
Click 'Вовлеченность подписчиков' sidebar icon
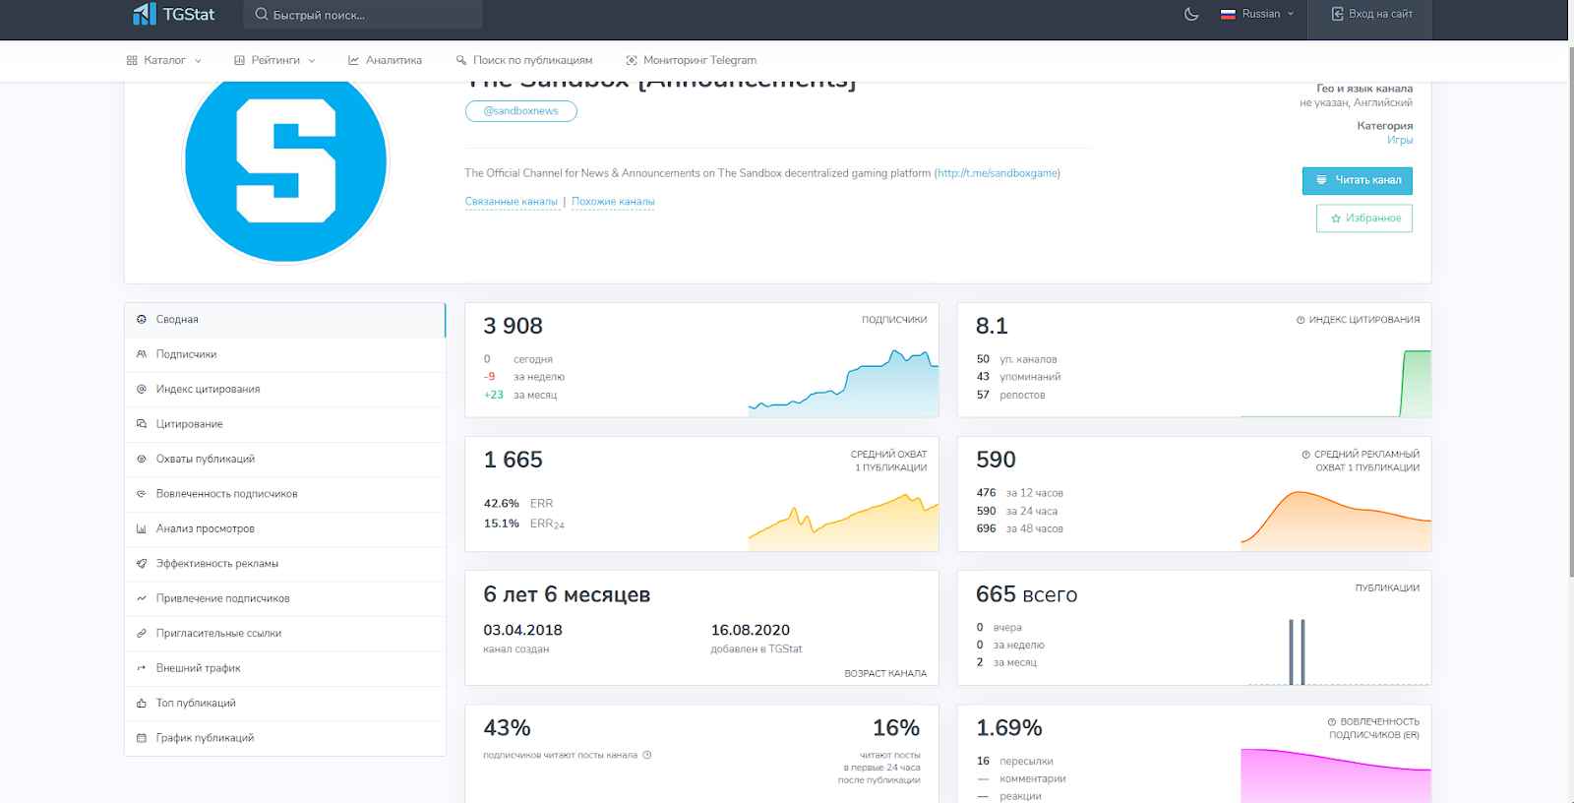coord(142,494)
